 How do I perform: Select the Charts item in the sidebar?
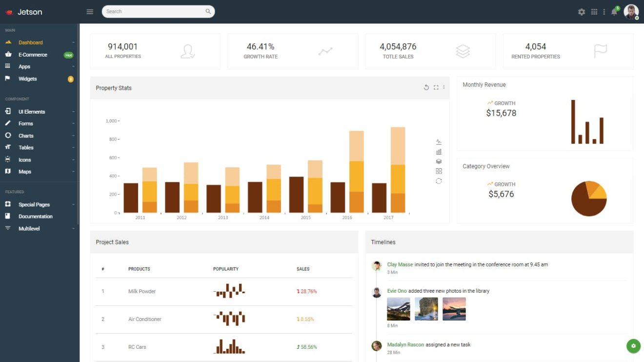pos(26,135)
